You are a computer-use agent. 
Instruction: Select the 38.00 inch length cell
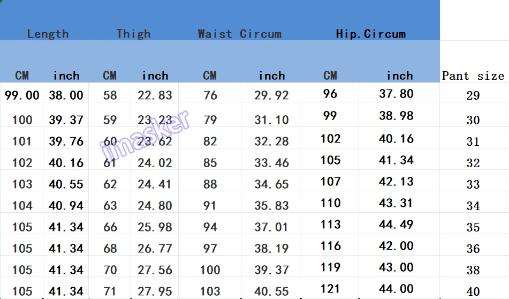[66, 95]
